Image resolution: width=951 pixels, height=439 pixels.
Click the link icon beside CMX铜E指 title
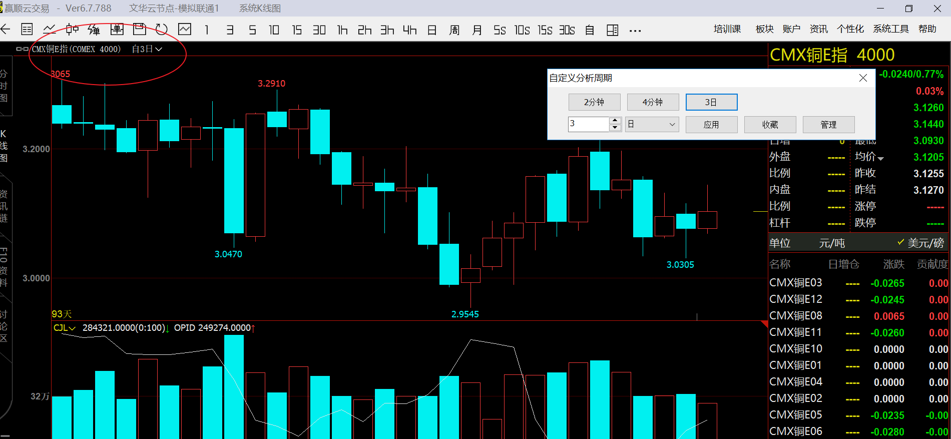point(22,49)
